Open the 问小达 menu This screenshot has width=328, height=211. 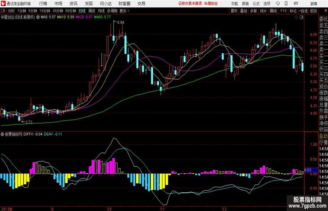[x=105, y=3]
